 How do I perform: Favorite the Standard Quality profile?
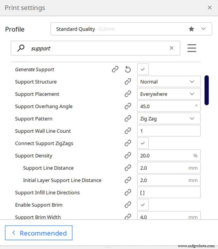192,29
